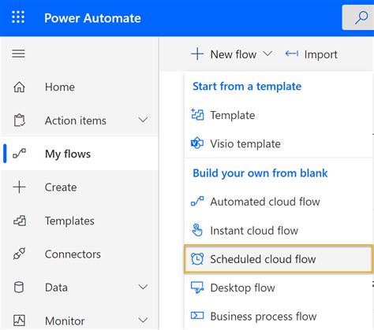Click the Import button label
The image size is (374, 330).
pyautogui.click(x=321, y=54)
